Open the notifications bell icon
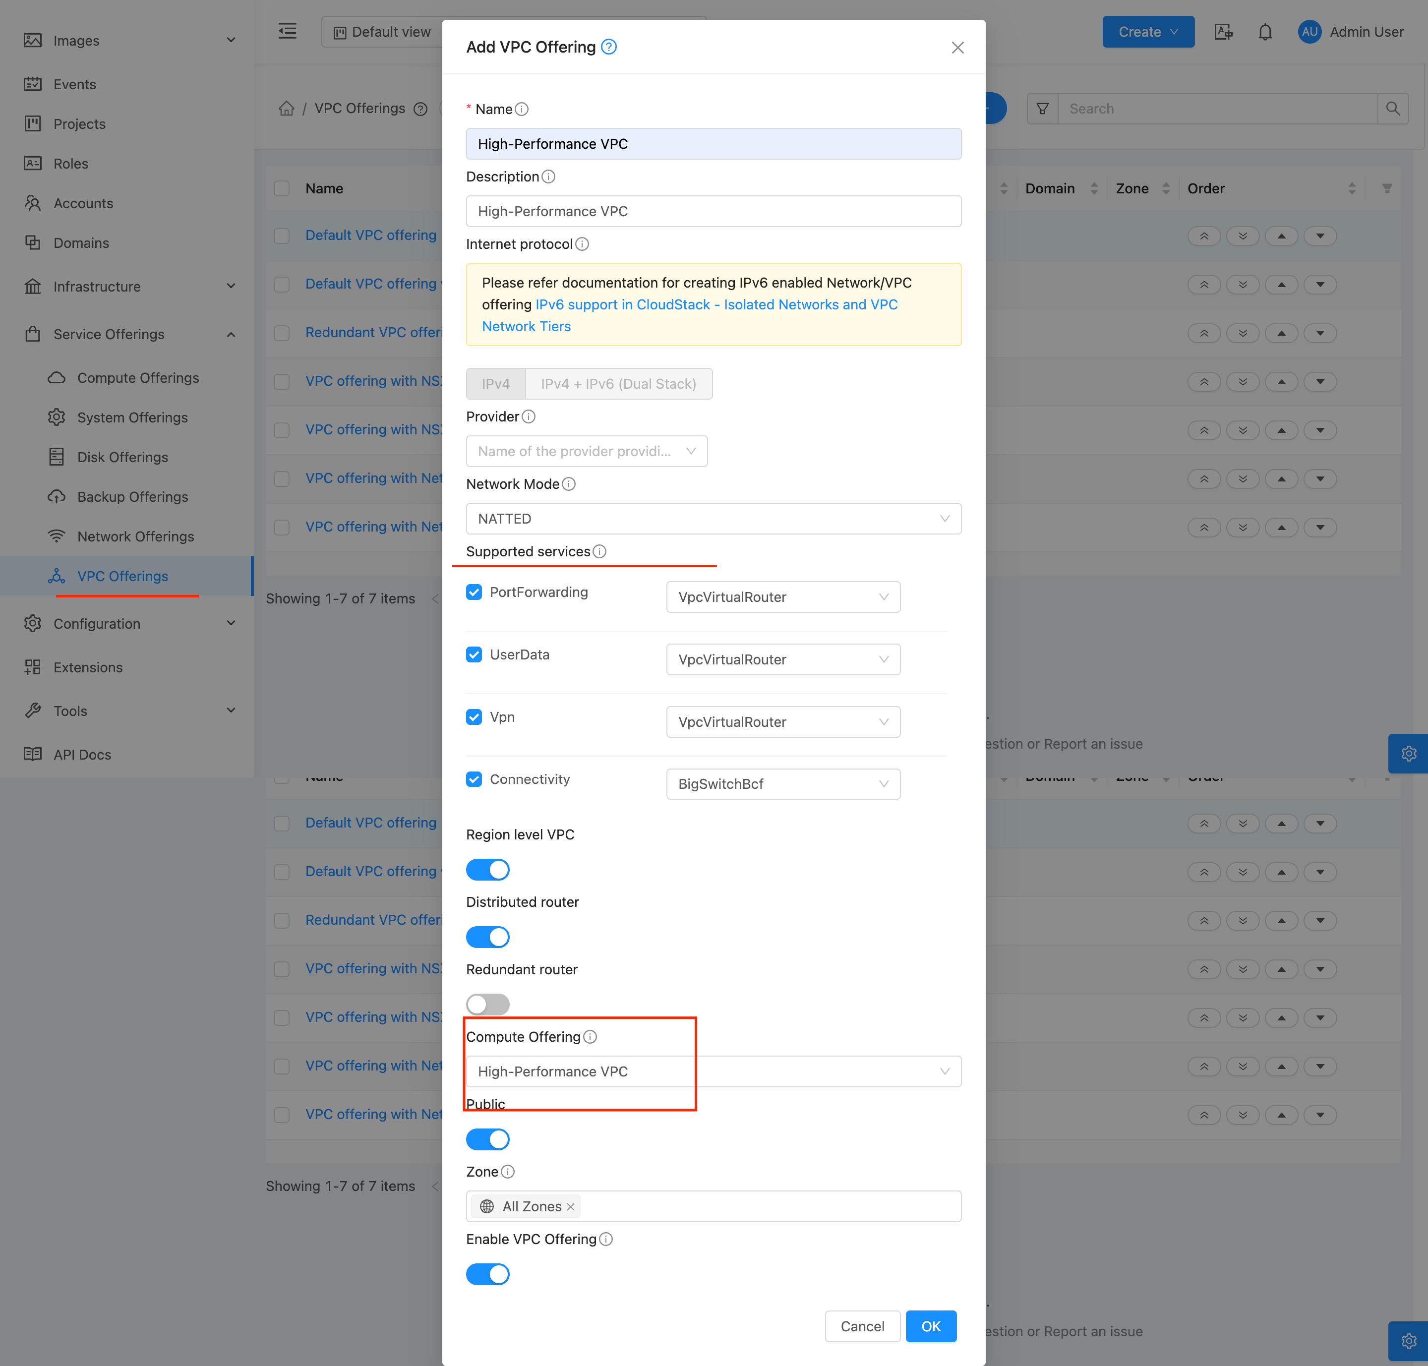 pos(1265,32)
